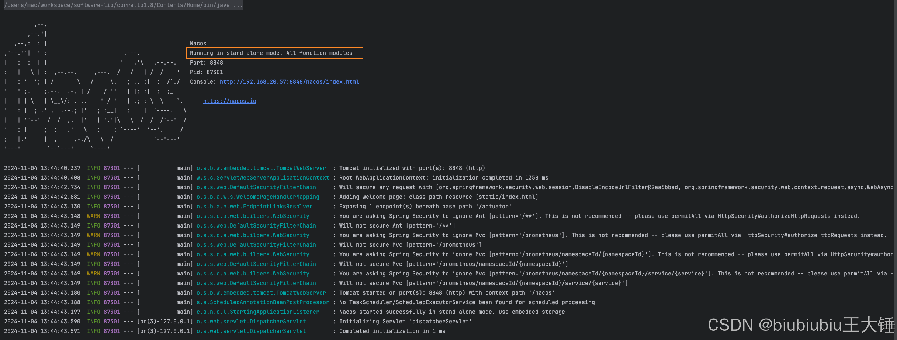Viewport: 897px width, 340px height.
Task: Click the 'Adding welcome page: class path resource' message
Action: [x=439, y=197]
